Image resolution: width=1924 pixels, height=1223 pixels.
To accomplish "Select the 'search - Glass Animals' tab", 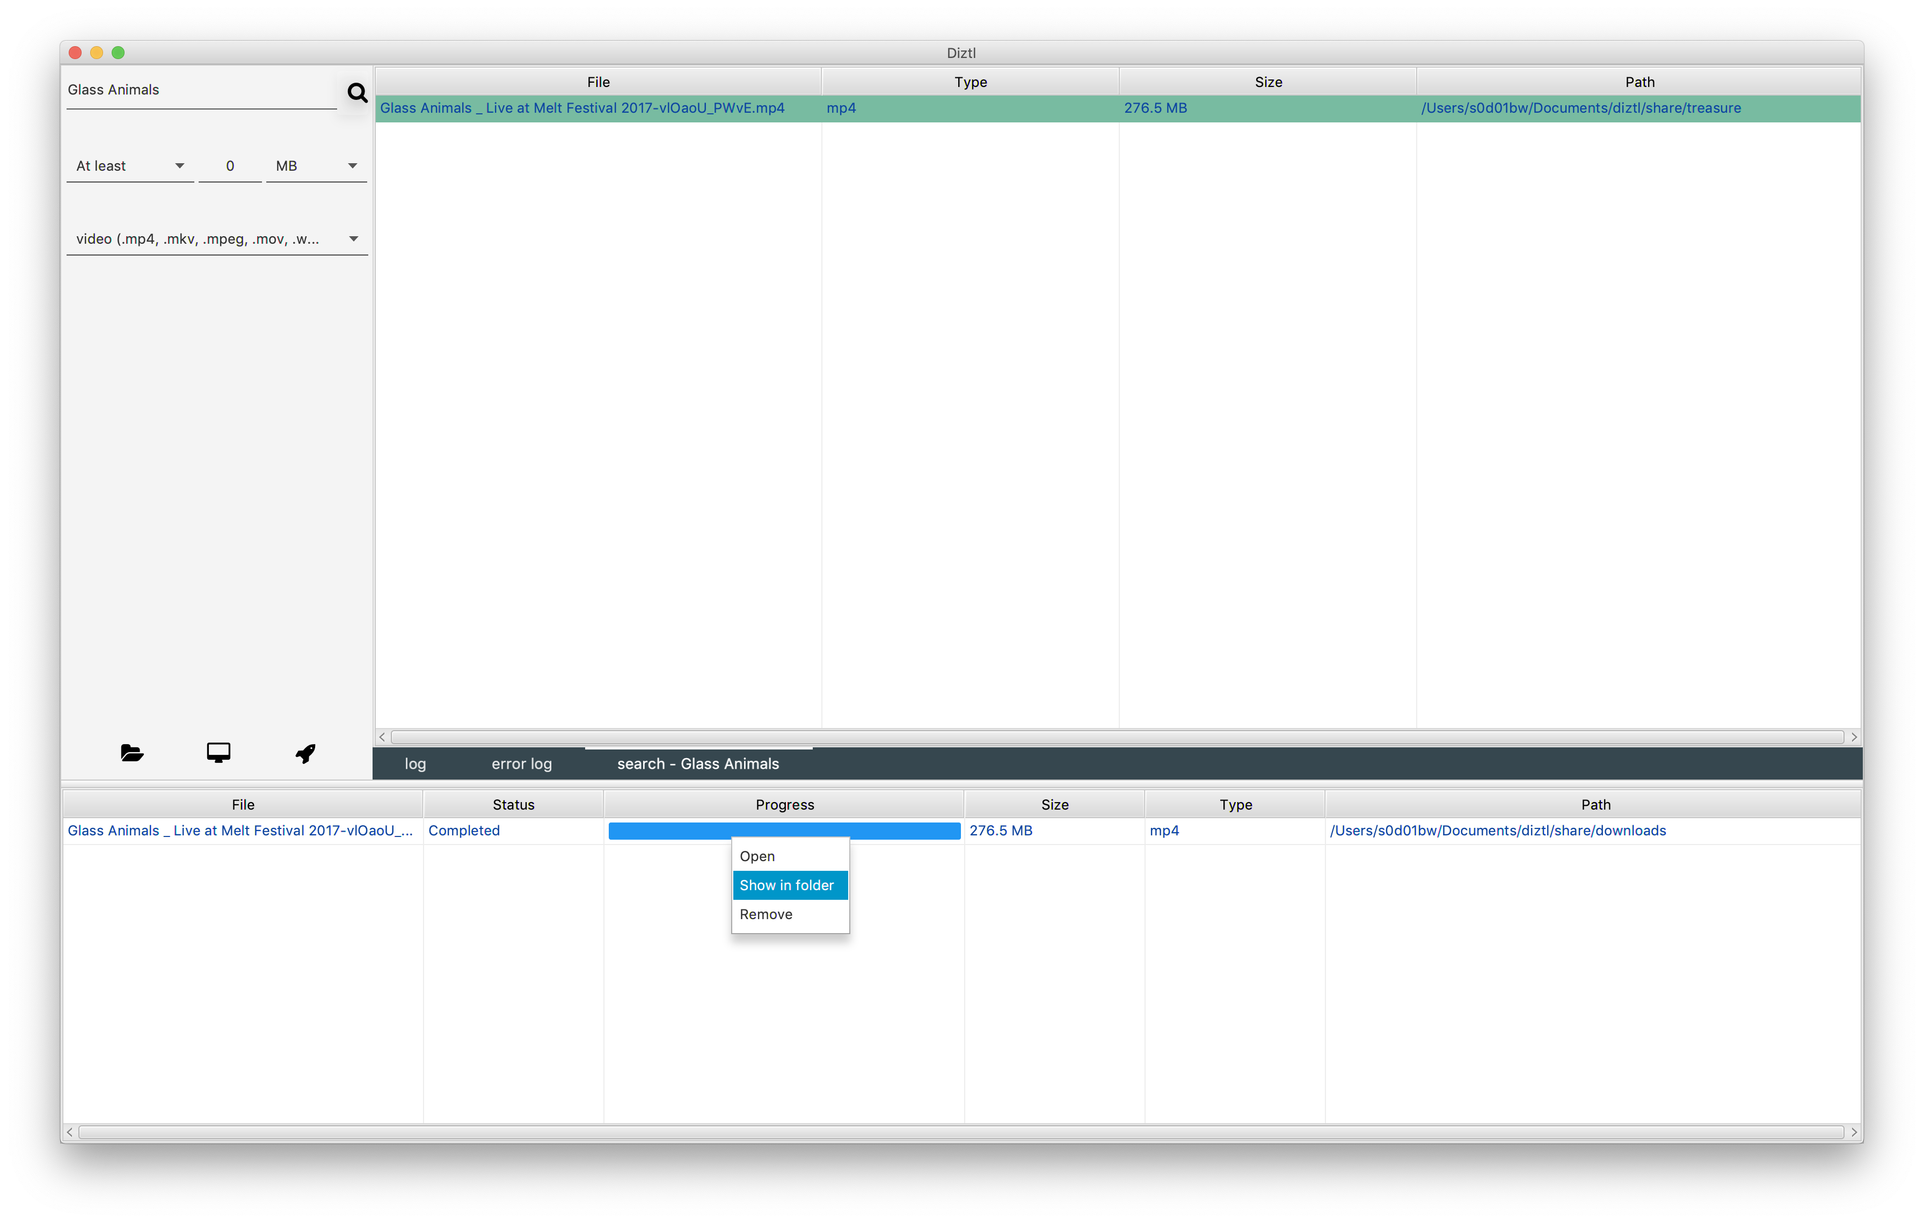I will (x=697, y=763).
